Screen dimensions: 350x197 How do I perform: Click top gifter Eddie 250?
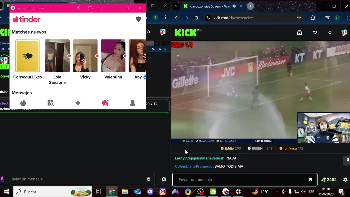coord(231,148)
